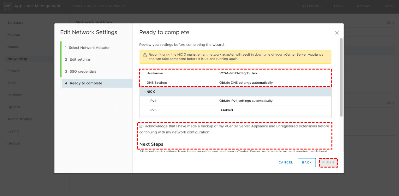Click the Cancel button
The height and width of the screenshot is (196, 399).
pos(286,162)
